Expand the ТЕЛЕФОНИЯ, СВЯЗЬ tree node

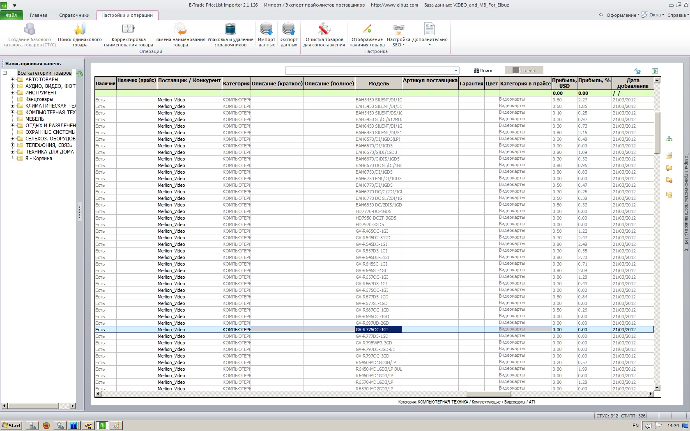point(12,145)
